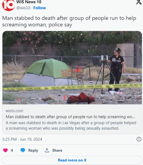Click Read more on X button

[x=72, y=160]
